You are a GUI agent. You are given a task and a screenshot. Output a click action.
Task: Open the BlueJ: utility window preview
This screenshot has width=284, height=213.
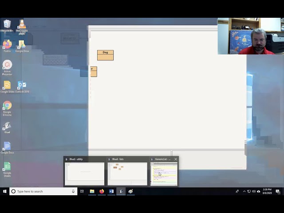(84, 173)
